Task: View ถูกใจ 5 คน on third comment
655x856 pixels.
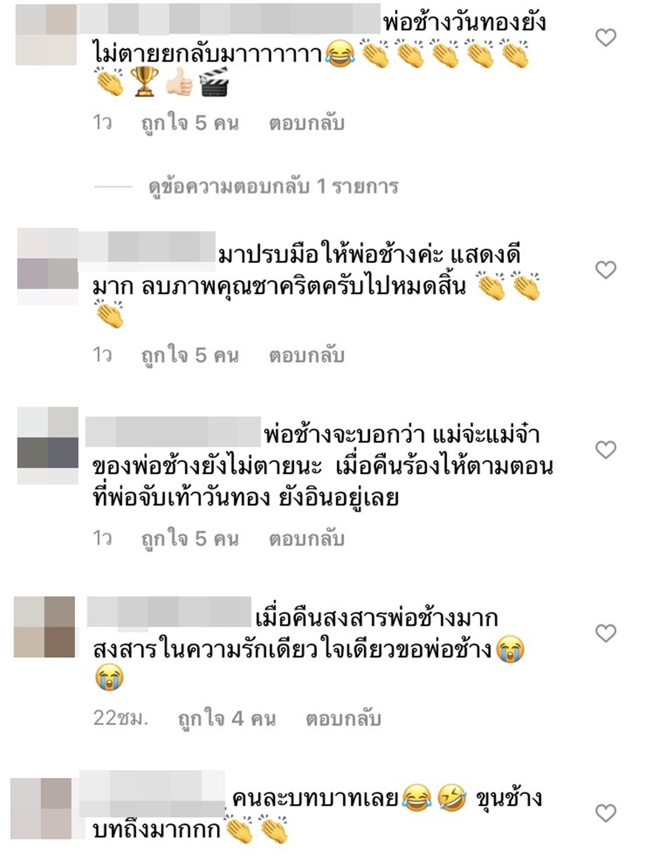Action: point(190,539)
